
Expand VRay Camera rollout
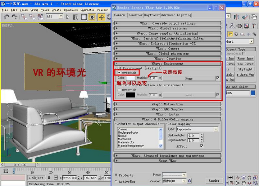(x=167, y=48)
